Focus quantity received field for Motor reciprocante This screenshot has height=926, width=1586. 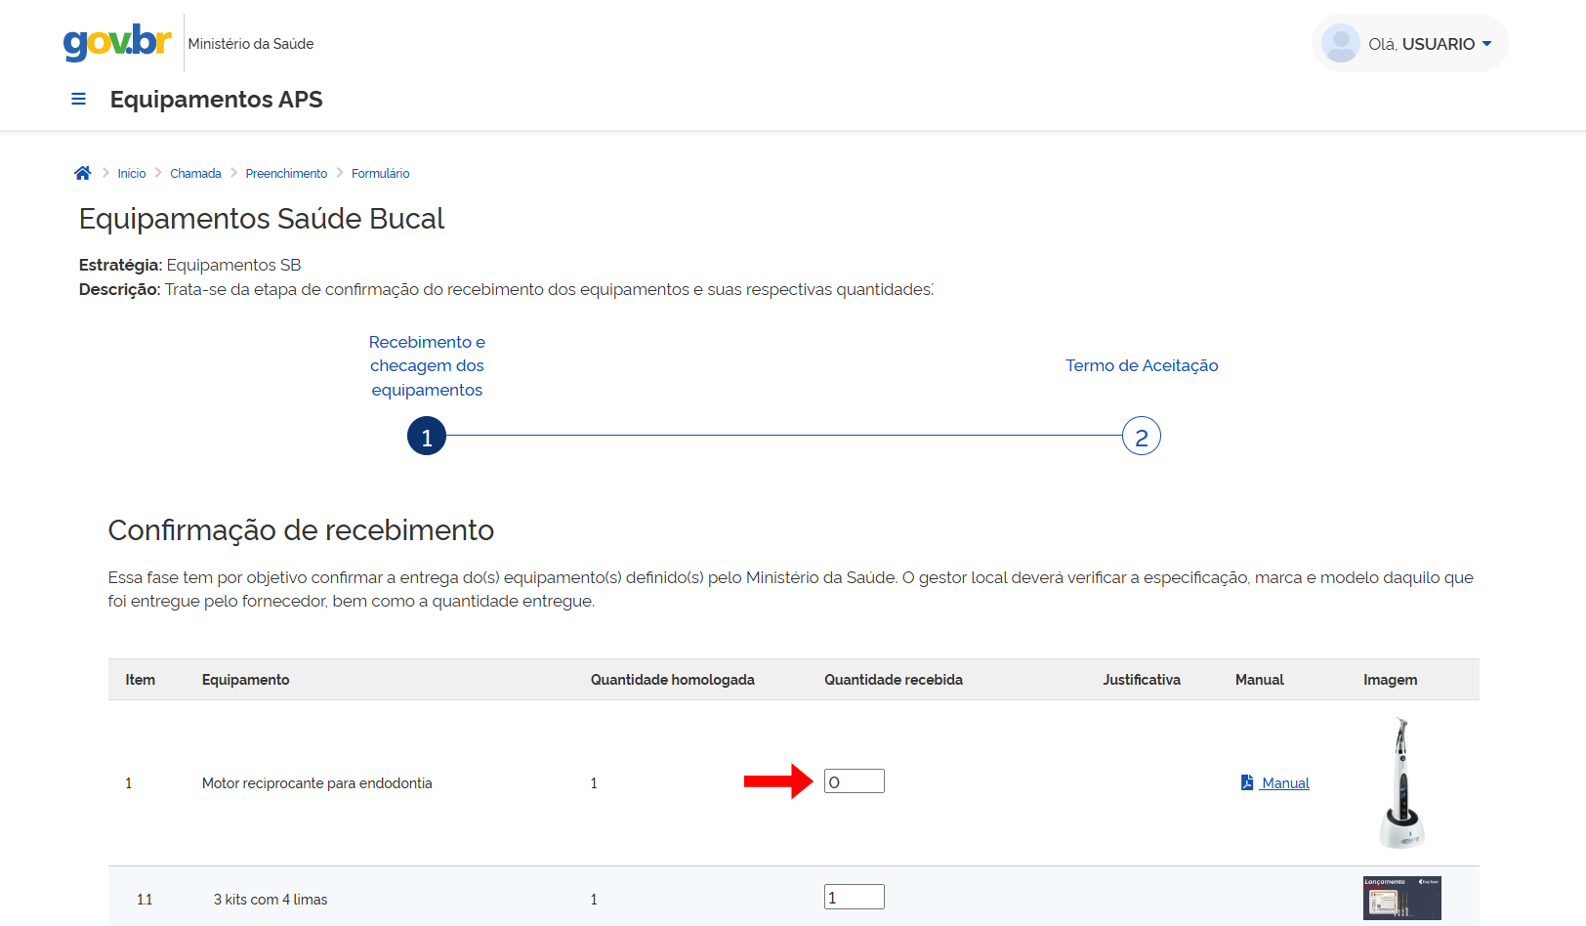coord(854,781)
